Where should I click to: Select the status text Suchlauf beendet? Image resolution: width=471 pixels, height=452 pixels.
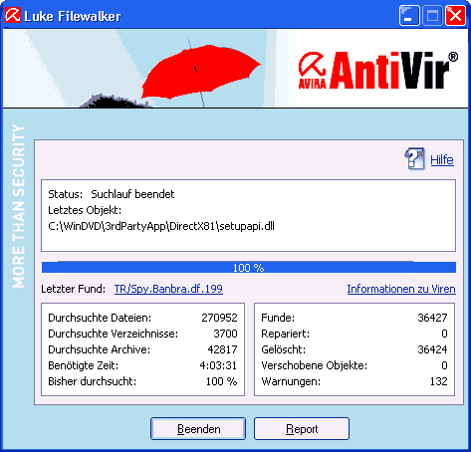tap(132, 194)
